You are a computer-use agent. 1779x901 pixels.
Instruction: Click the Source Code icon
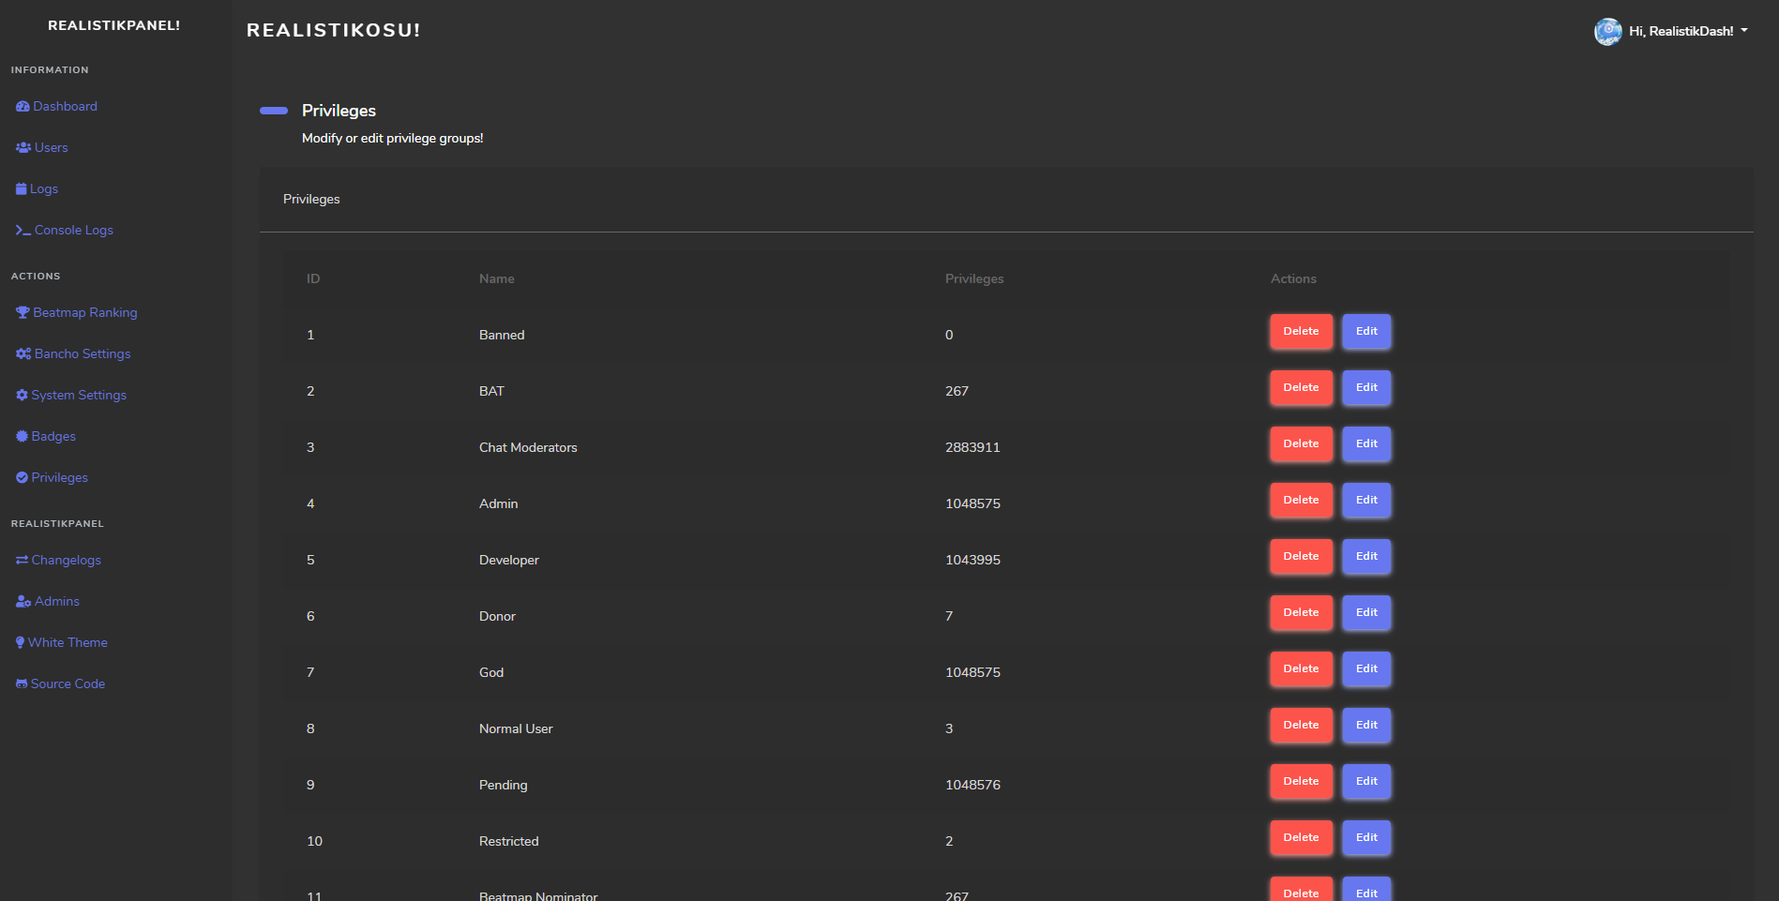(22, 684)
